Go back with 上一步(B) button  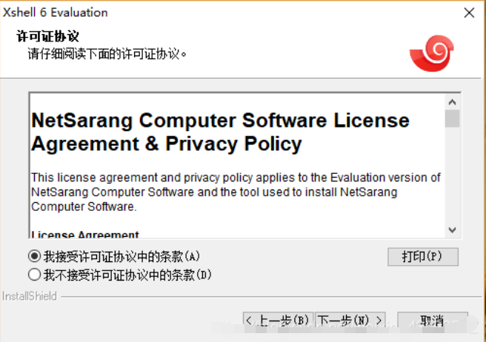(279, 320)
